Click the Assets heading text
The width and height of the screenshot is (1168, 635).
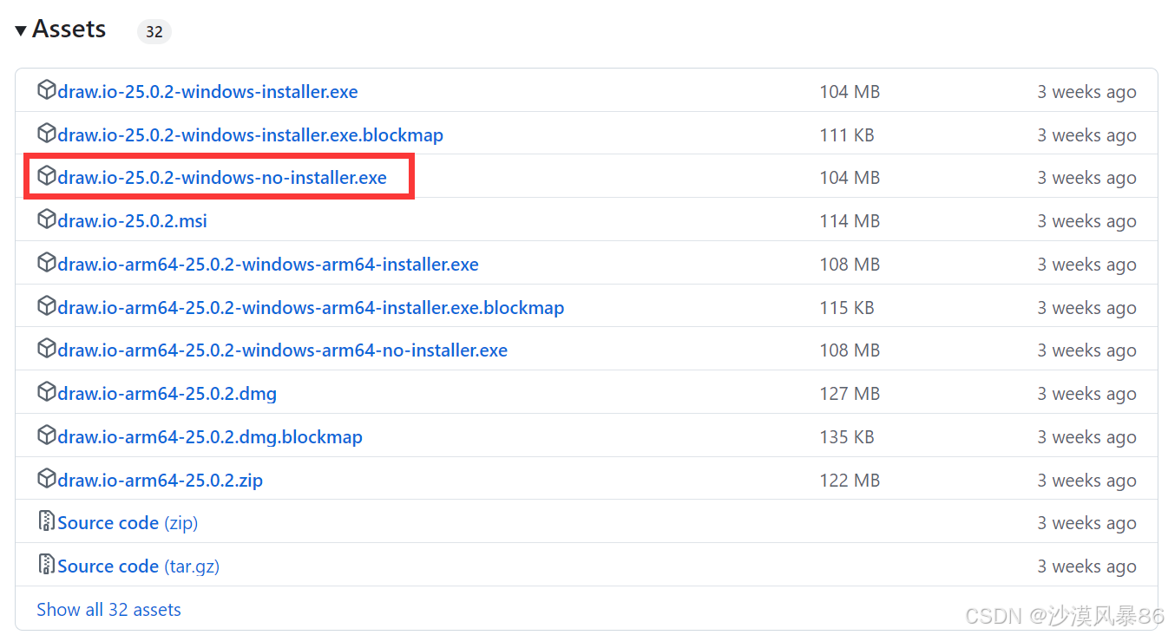point(69,29)
